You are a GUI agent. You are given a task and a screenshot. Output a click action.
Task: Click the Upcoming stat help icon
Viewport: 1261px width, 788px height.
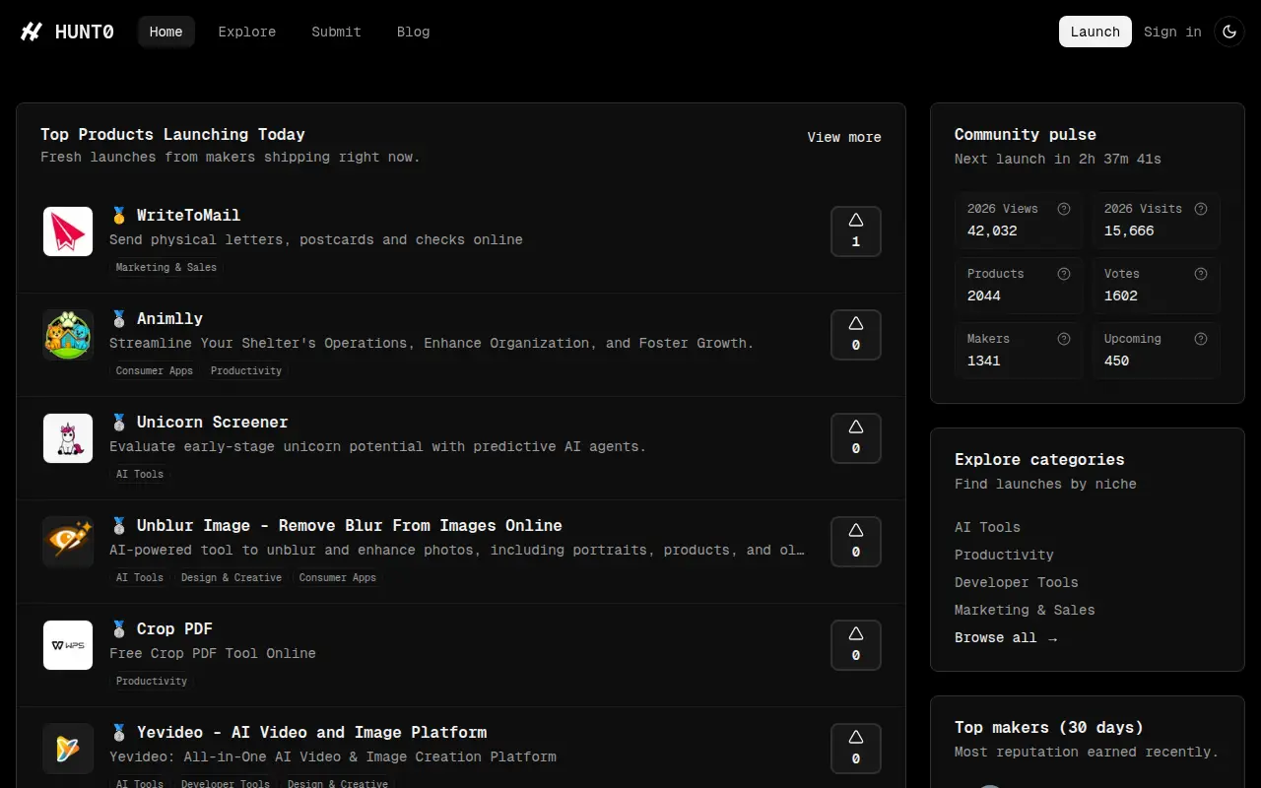pyautogui.click(x=1201, y=339)
